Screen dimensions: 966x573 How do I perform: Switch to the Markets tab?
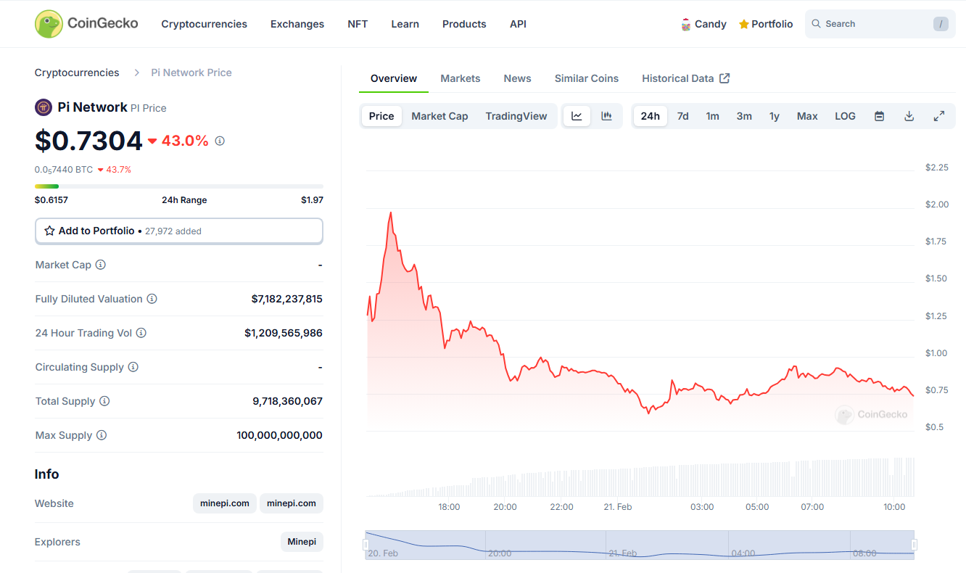tap(460, 78)
